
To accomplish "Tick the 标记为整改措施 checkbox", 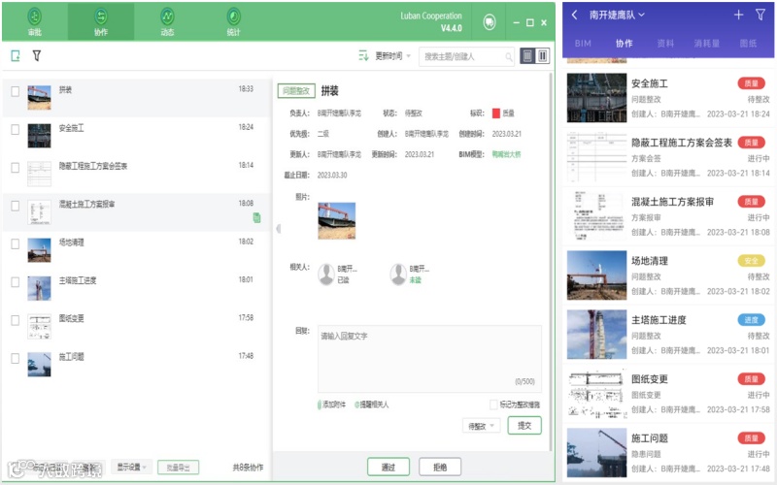I will (x=493, y=404).
